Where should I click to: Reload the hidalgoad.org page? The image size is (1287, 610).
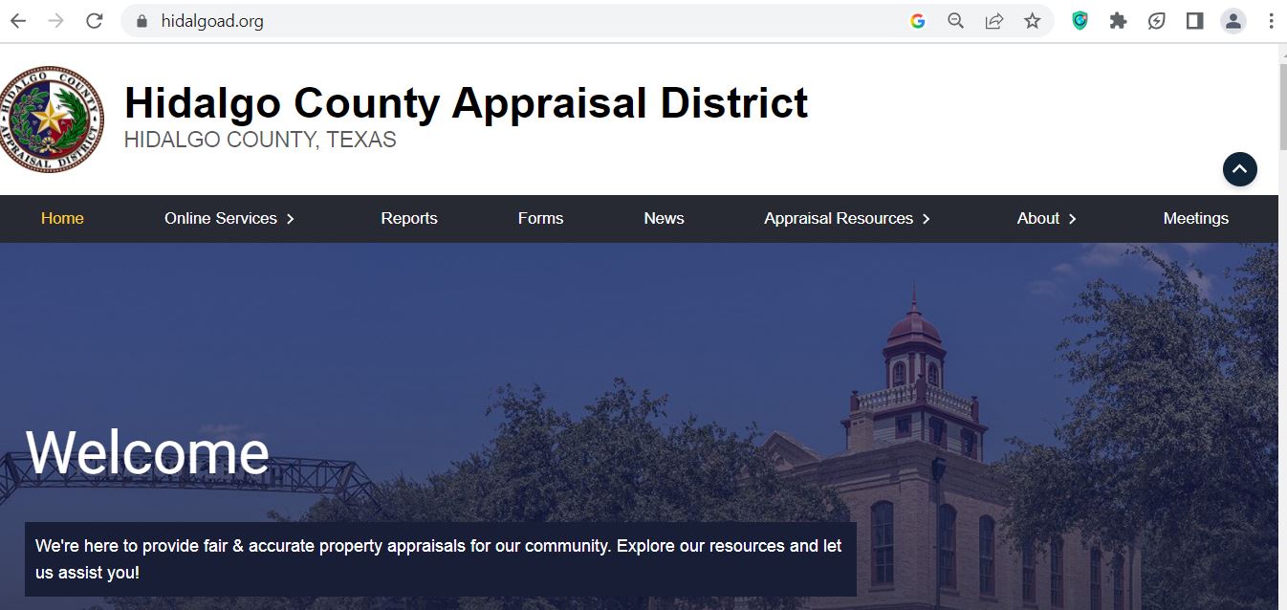[x=94, y=21]
